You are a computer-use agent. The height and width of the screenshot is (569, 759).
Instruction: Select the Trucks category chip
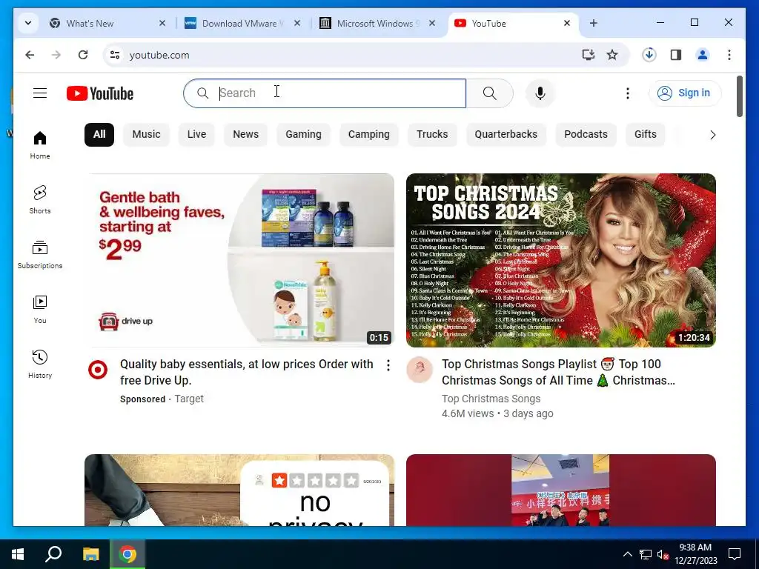(432, 135)
